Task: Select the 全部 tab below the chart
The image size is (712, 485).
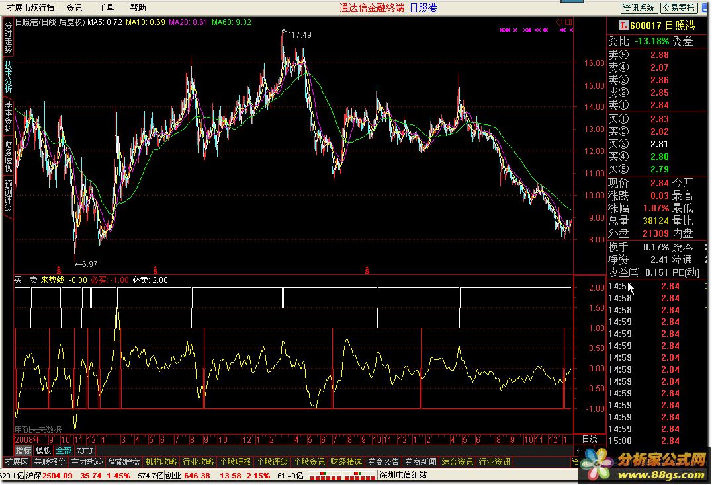Action: (x=64, y=451)
